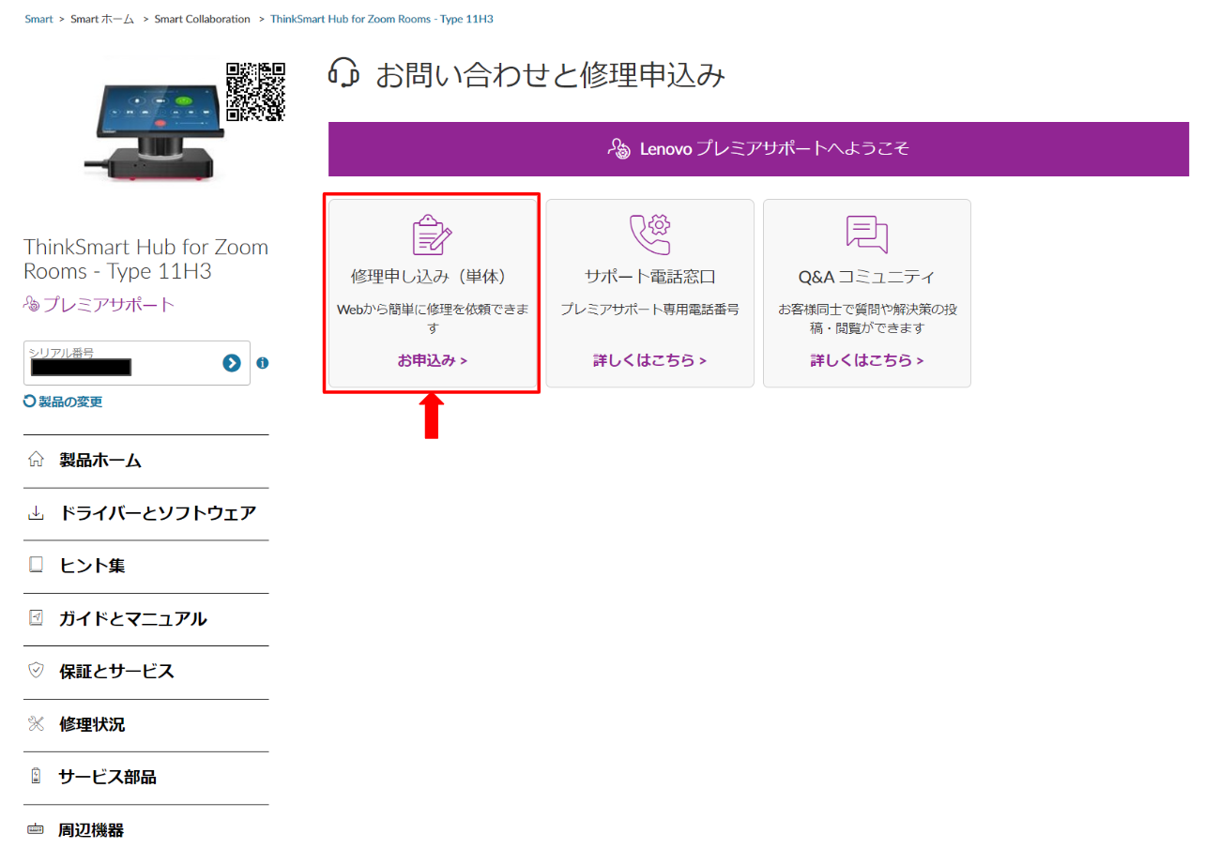This screenshot has width=1205, height=864.
Task: Click the プレミアサポート icon under product name
Action: point(32,304)
